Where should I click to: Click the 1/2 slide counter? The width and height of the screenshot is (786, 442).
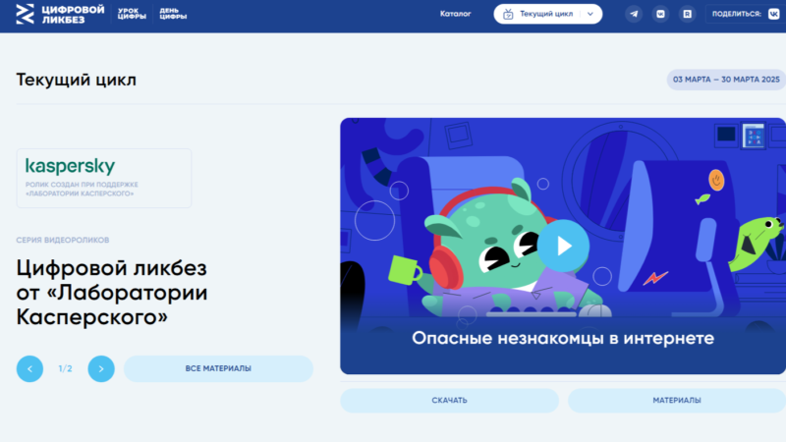pyautogui.click(x=65, y=369)
